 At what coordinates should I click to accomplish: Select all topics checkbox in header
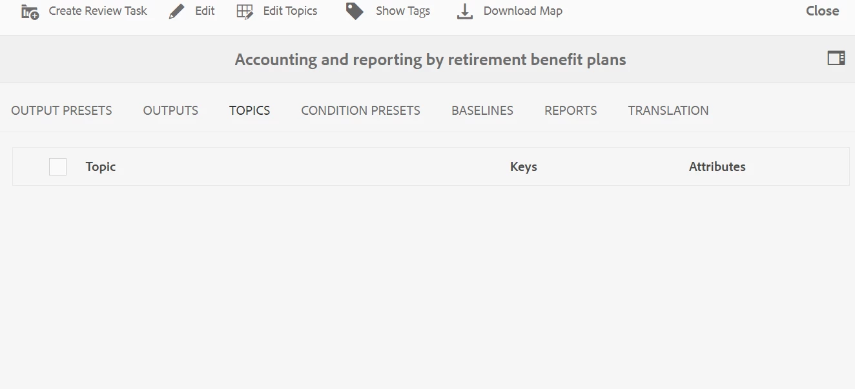(x=58, y=166)
